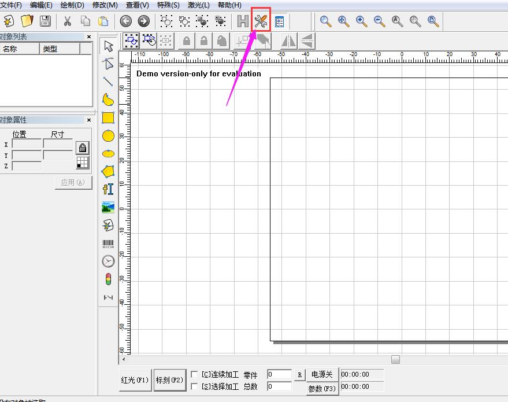Image resolution: width=508 pixels, height=402 pixels.
Task: Click the timer clock tool
Action: click(108, 261)
